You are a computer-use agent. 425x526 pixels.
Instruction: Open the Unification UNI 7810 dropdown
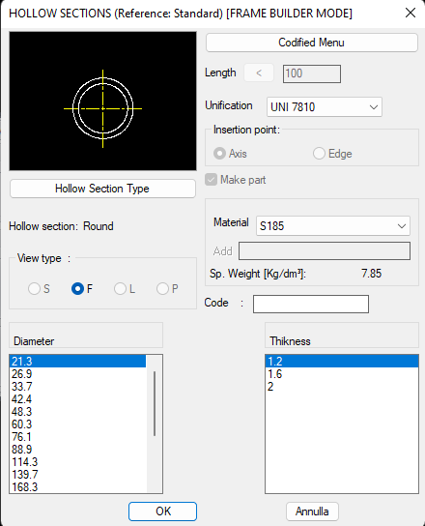(x=325, y=107)
